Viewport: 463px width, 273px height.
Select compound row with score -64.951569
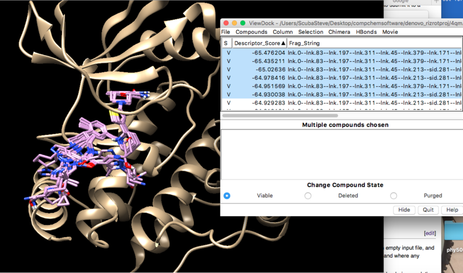[341, 86]
